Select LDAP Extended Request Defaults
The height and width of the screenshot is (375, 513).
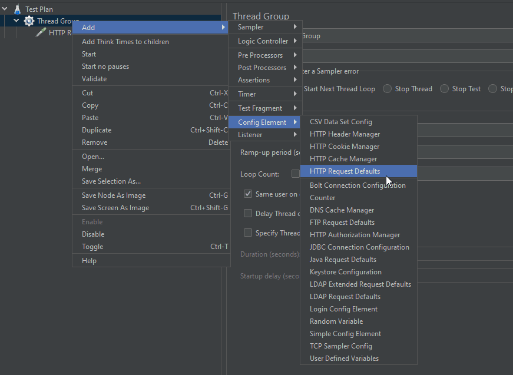[x=359, y=284]
